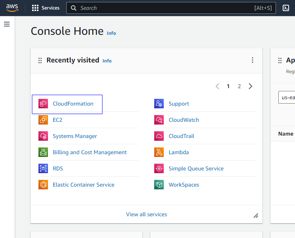Click the RDS service icon
Viewport: 295px width, 238px height.
coord(43,168)
